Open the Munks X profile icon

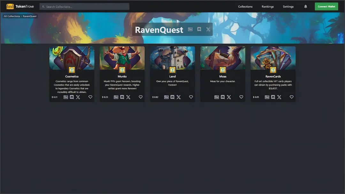[x=128, y=97]
